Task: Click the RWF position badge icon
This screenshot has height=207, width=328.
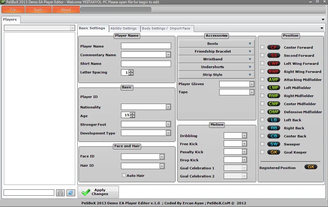Action: pos(273,72)
